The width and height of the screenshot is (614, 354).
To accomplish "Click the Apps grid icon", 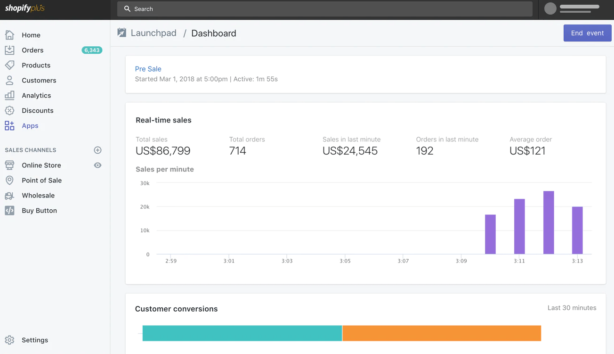I will point(9,125).
